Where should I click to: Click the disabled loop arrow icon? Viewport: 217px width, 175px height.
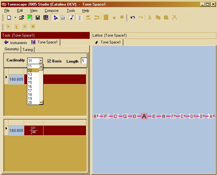[x=97, y=18]
